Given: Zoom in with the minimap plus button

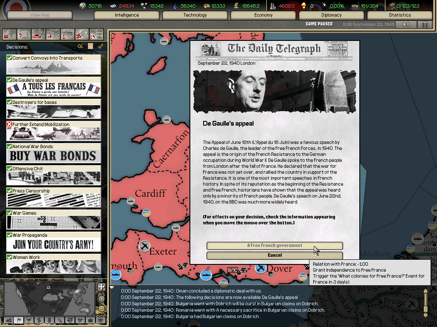Looking at the screenshot, I should [x=102, y=299].
